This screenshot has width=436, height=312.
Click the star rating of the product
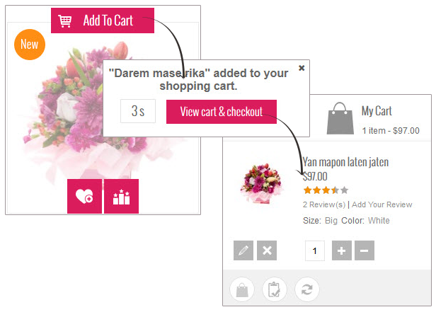(326, 190)
